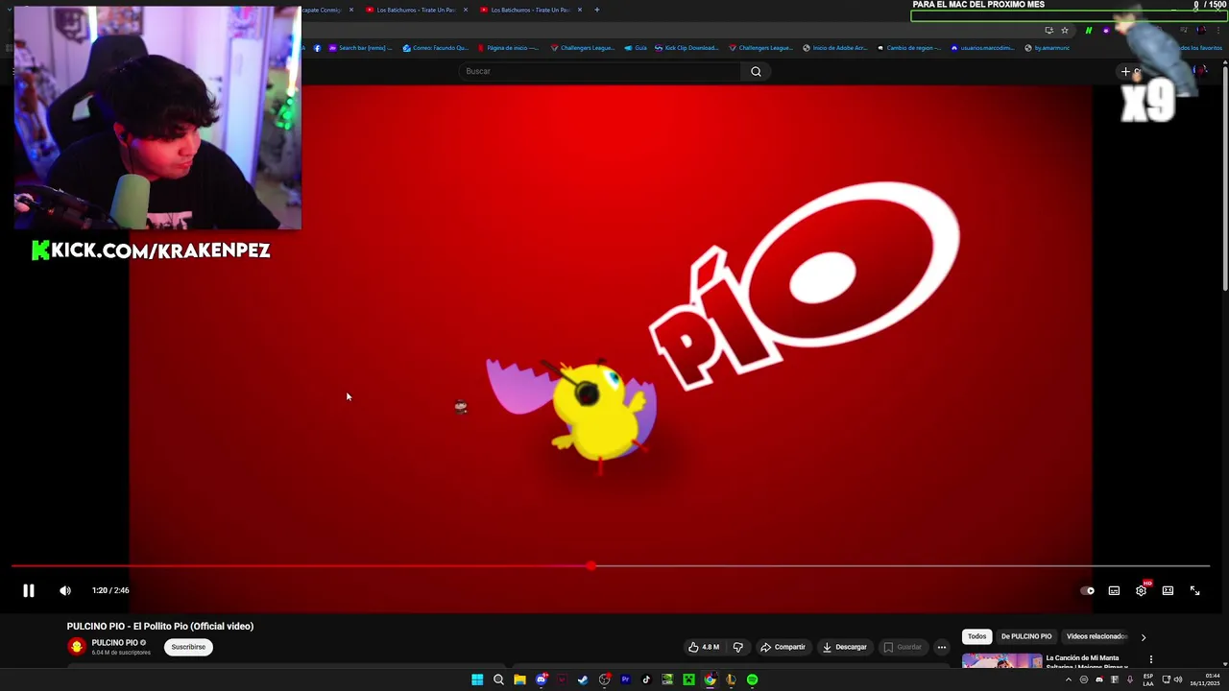Click the 1:20 / 2:46 time display
Image resolution: width=1229 pixels, height=691 pixels.
110,590
